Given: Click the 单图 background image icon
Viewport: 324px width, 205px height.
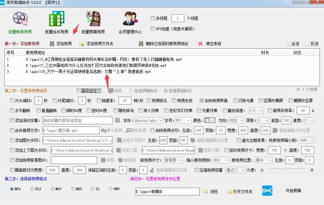Looking at the screenshot, I should pos(103,160).
